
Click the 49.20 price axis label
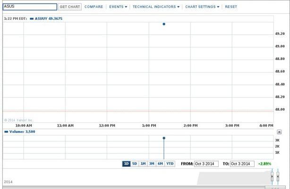point(280,34)
